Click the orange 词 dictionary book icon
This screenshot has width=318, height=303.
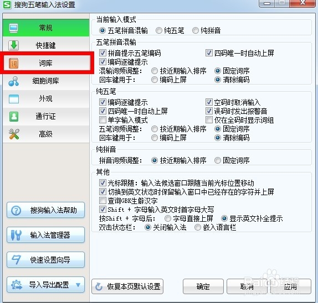pyautogui.click(x=14, y=63)
